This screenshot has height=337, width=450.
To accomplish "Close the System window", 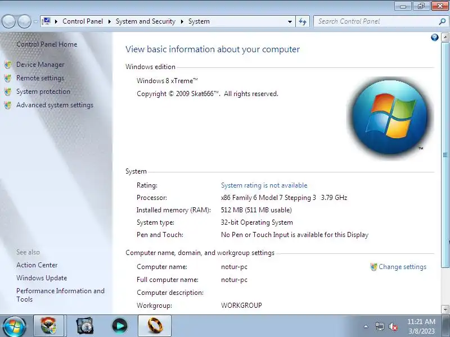I will [x=440, y=6].
